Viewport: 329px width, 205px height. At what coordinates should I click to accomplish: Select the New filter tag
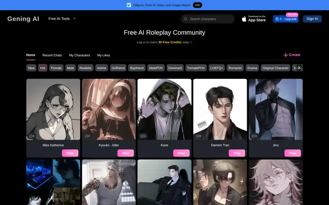tap(31, 68)
